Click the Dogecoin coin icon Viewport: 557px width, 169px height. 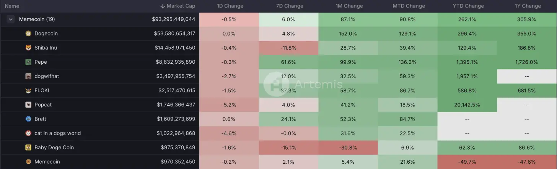[x=28, y=34]
